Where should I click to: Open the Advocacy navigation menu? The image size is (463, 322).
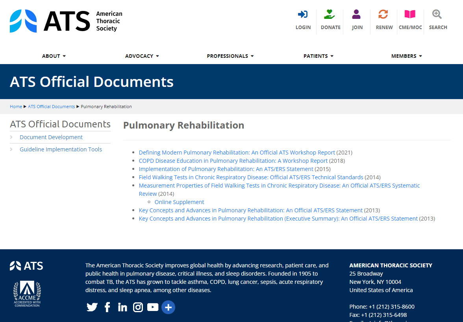142,56
